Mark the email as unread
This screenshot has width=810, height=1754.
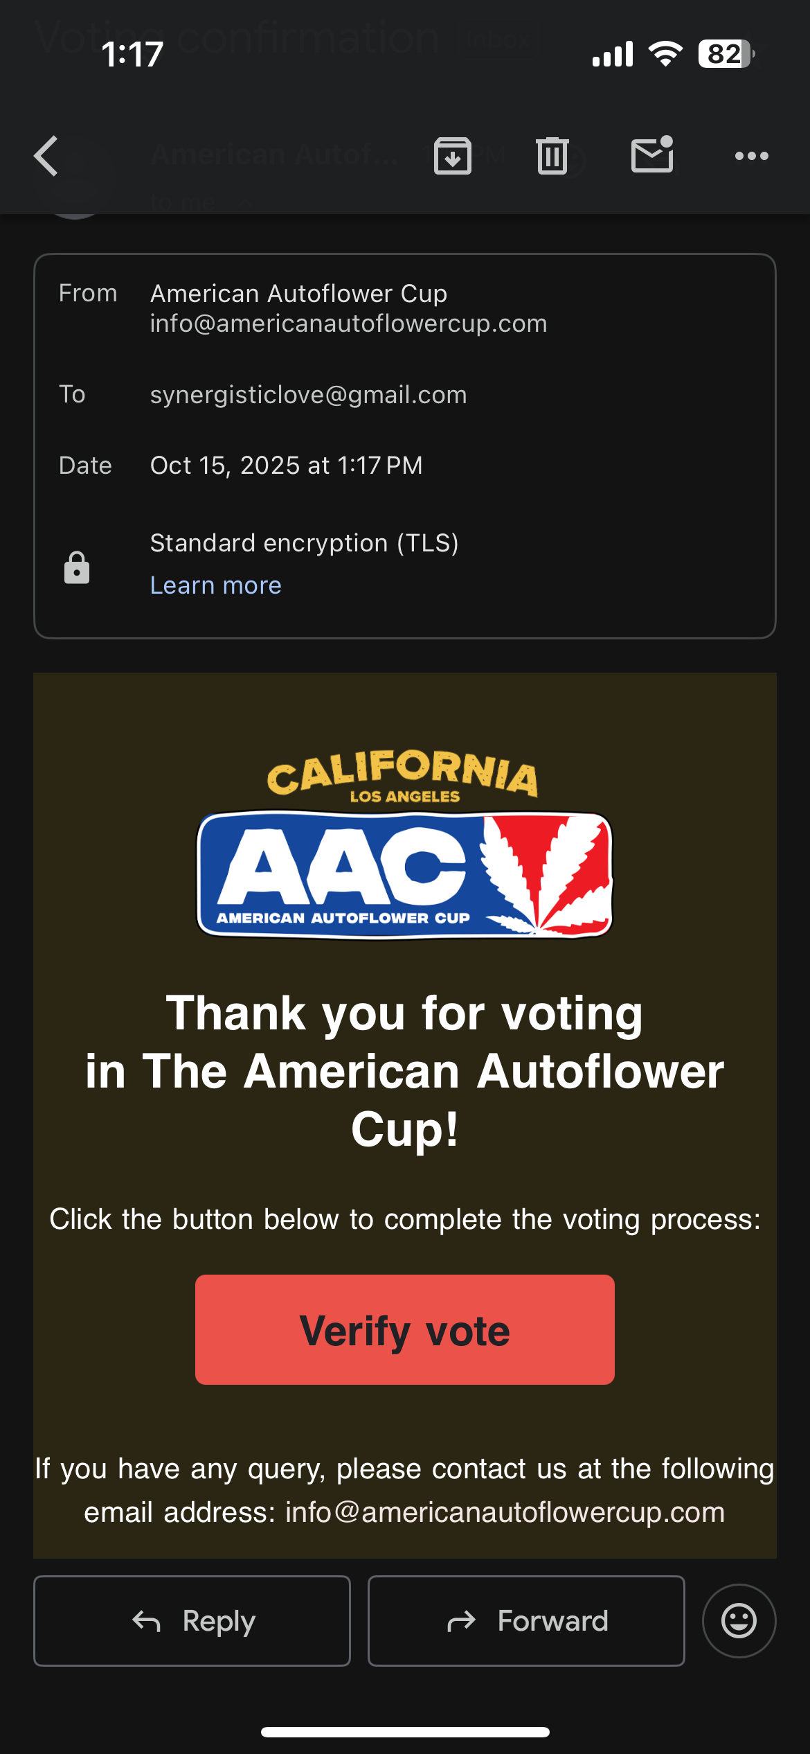652,154
